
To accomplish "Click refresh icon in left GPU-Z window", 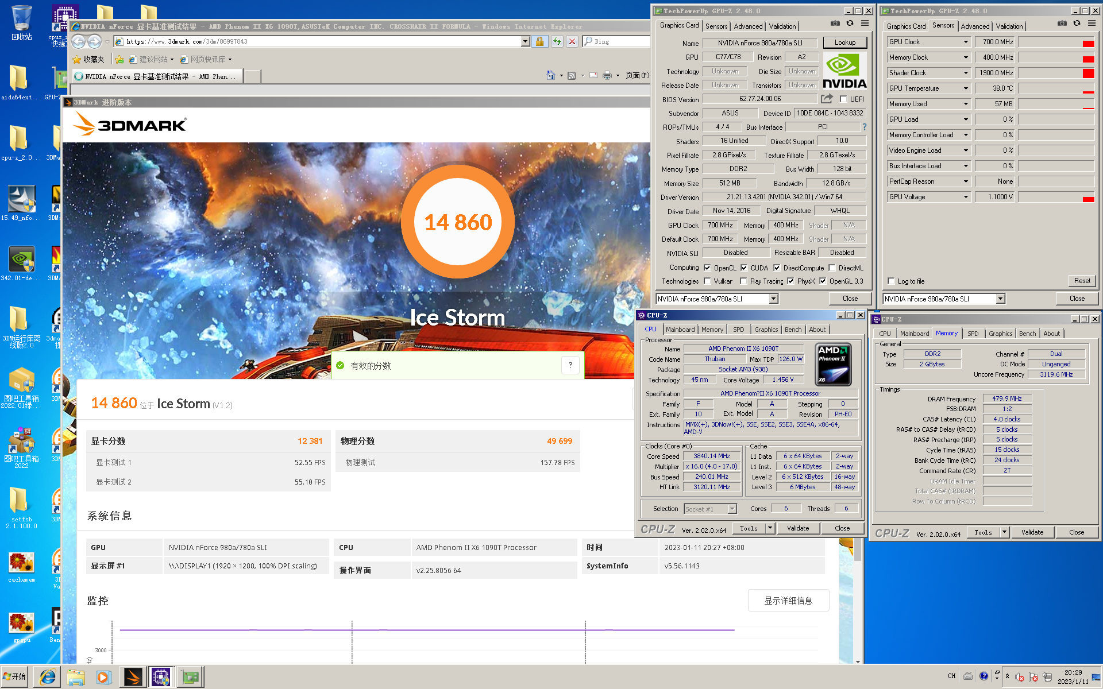I will (x=850, y=24).
